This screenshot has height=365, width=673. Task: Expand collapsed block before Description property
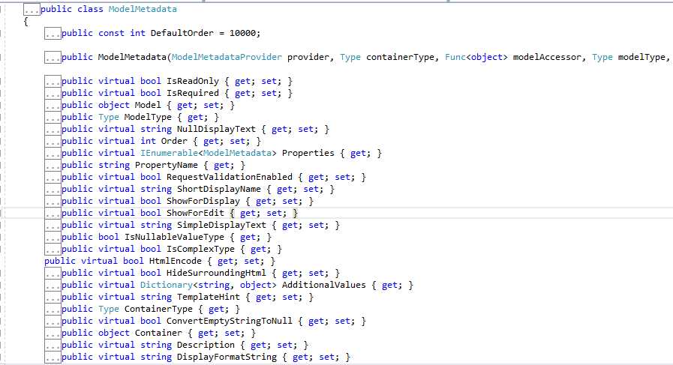point(53,346)
